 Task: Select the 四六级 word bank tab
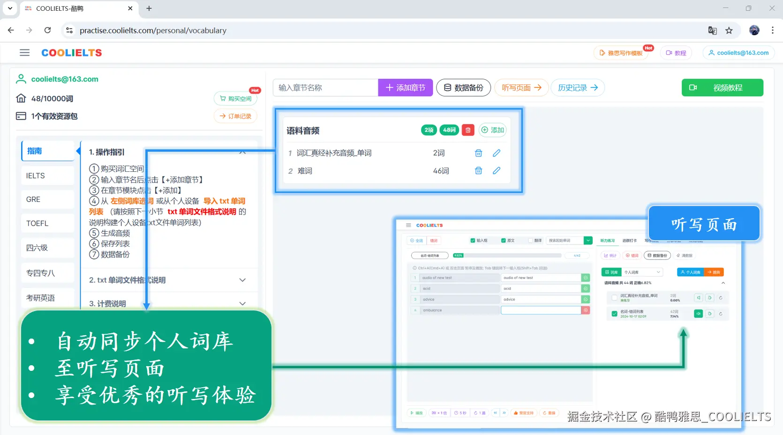(48, 248)
